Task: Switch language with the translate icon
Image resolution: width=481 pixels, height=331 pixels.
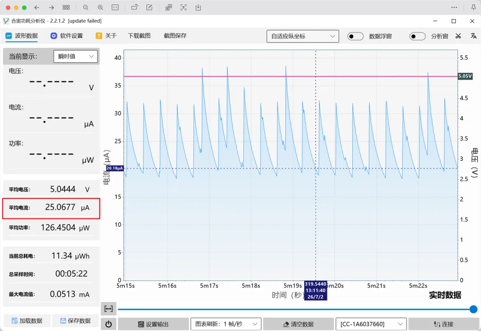Action: point(473,36)
